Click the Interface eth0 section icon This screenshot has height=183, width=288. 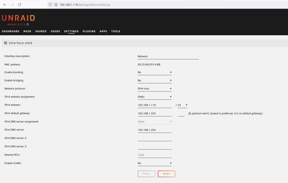(5, 43)
